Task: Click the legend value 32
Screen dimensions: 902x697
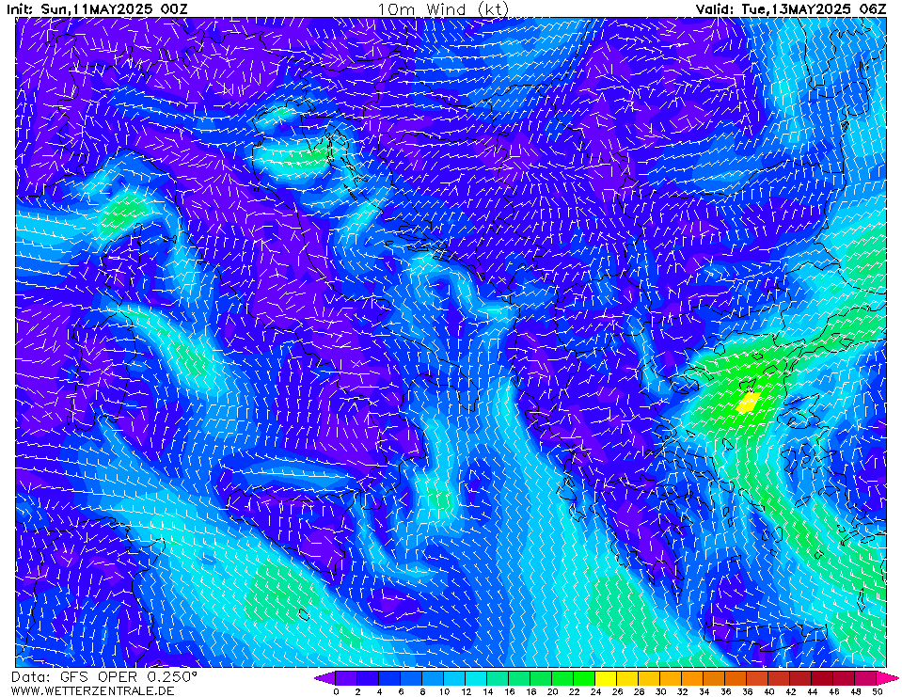Action: tap(682, 691)
